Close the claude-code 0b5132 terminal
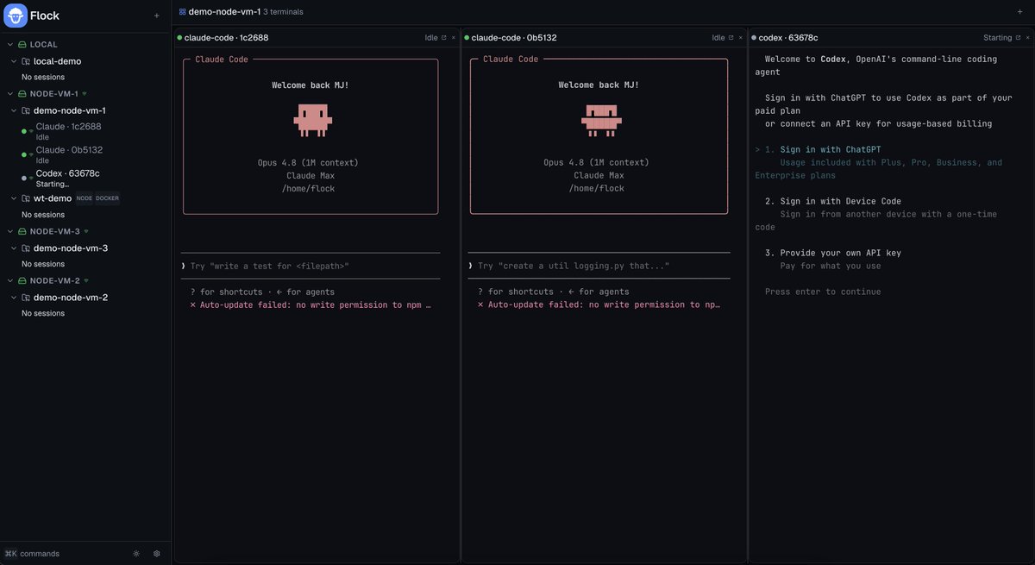Screen dimensions: 1035x565 [x=741, y=38]
